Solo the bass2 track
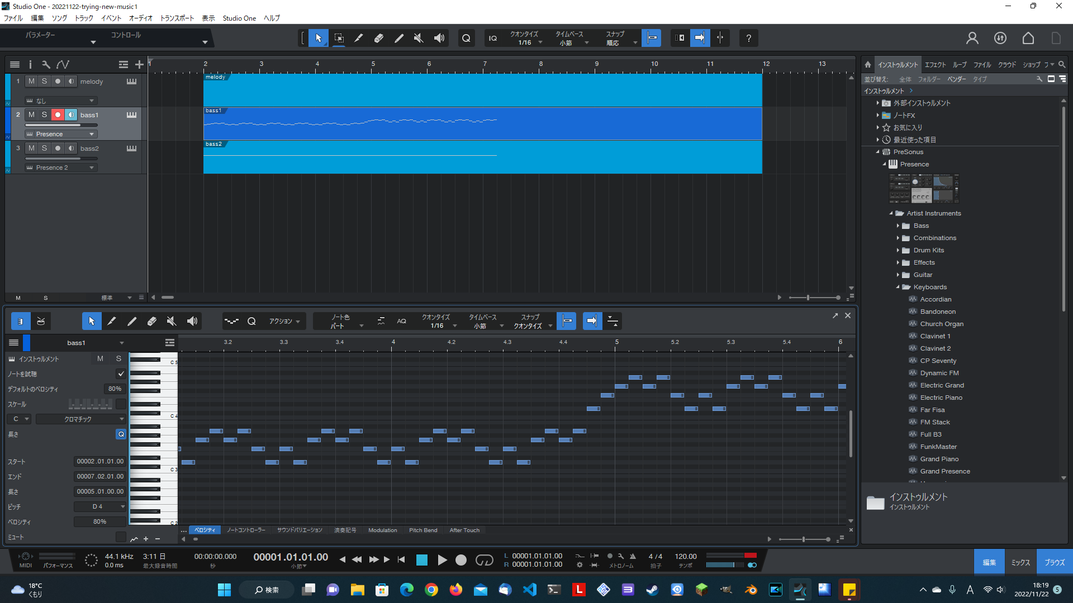This screenshot has width=1073, height=603. [44, 148]
